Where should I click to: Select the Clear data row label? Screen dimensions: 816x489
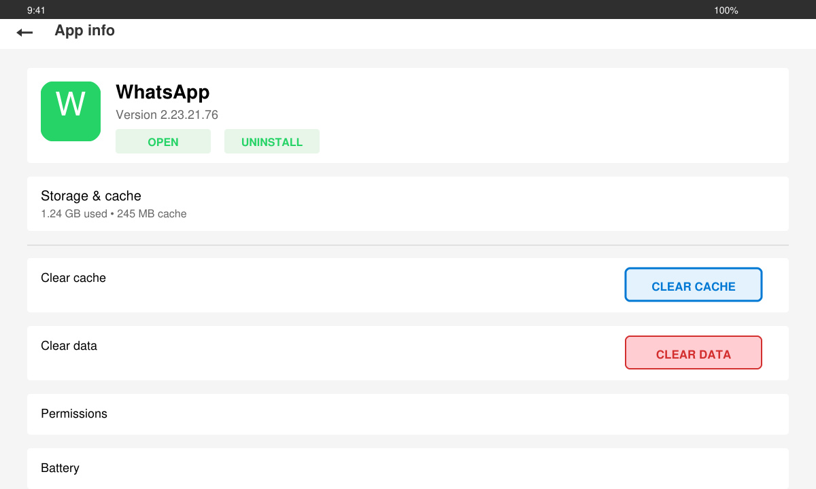pyautogui.click(x=69, y=346)
